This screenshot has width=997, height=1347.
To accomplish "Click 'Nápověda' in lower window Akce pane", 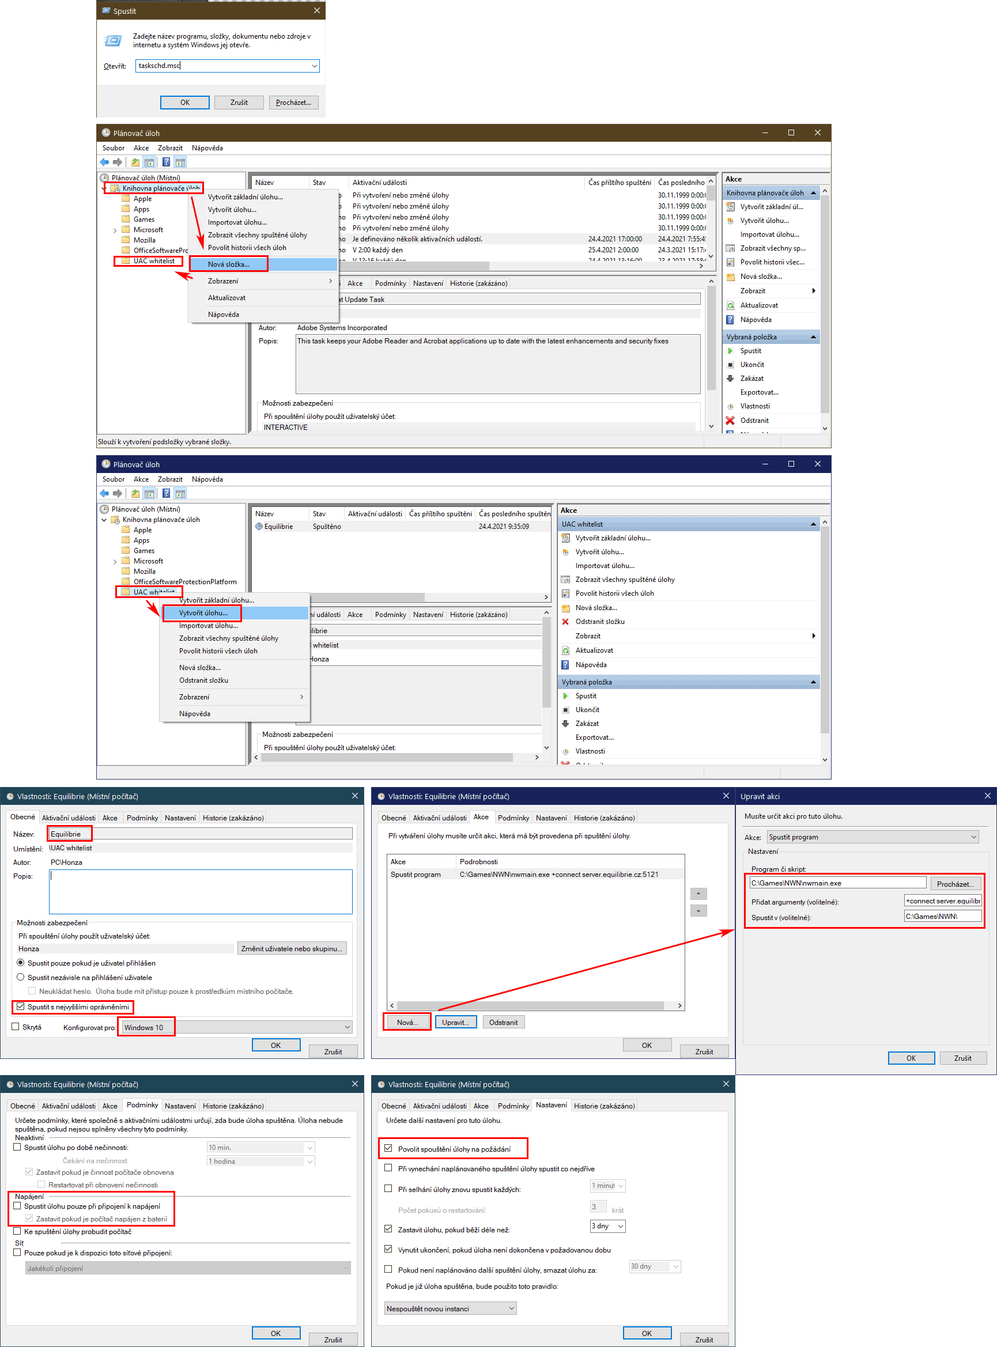I will pyautogui.click(x=591, y=665).
